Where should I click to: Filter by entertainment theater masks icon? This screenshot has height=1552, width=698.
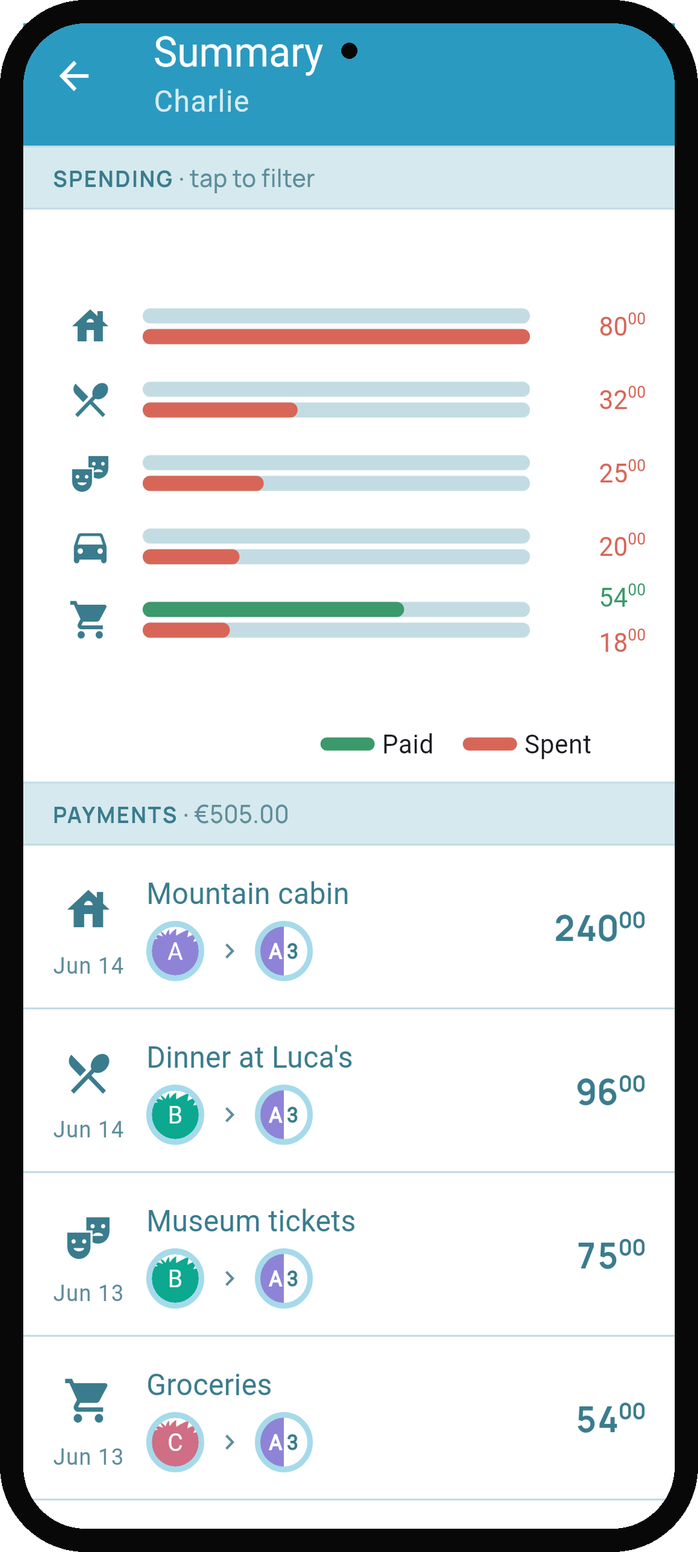tap(90, 473)
